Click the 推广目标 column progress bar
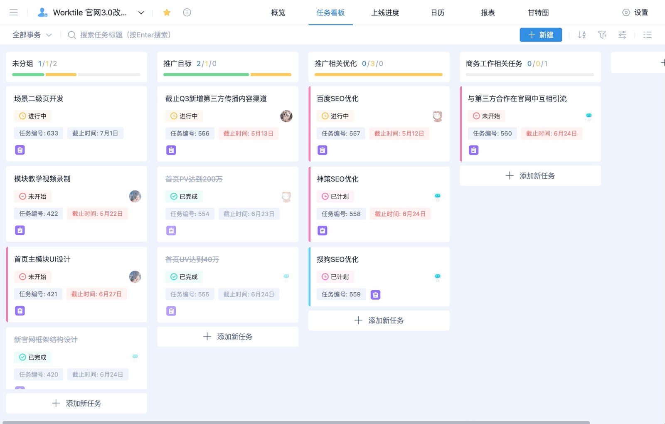665x424 pixels. pos(227,75)
